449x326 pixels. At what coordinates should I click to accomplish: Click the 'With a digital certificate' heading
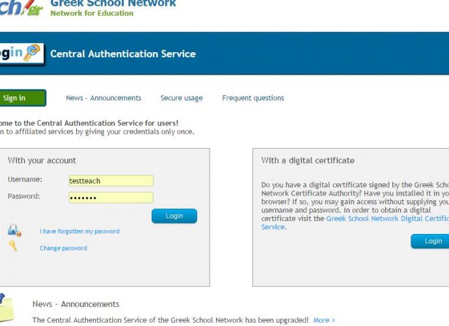pyautogui.click(x=308, y=160)
